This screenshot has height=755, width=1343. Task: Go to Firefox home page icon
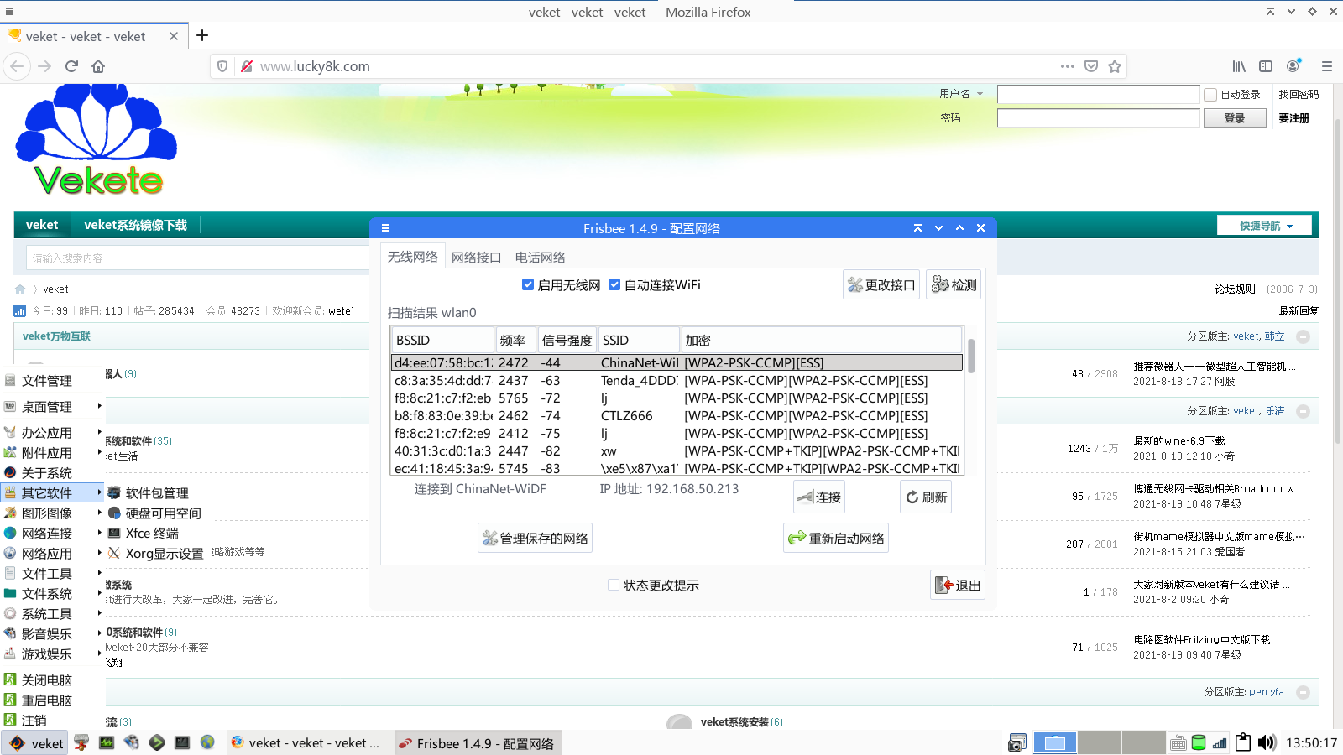(x=98, y=66)
